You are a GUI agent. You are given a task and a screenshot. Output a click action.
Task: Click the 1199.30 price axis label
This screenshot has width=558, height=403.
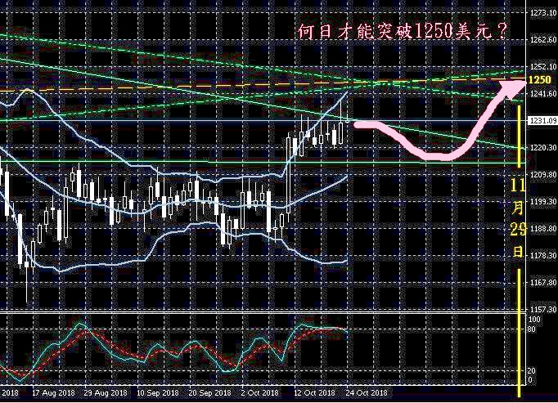[x=543, y=202]
